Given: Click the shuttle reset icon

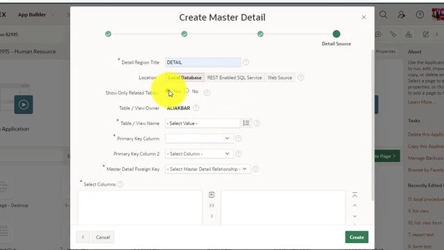Looking at the screenshot, I should pos(212,194).
